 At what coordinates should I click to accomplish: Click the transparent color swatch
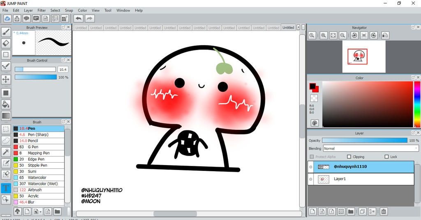click(x=314, y=98)
